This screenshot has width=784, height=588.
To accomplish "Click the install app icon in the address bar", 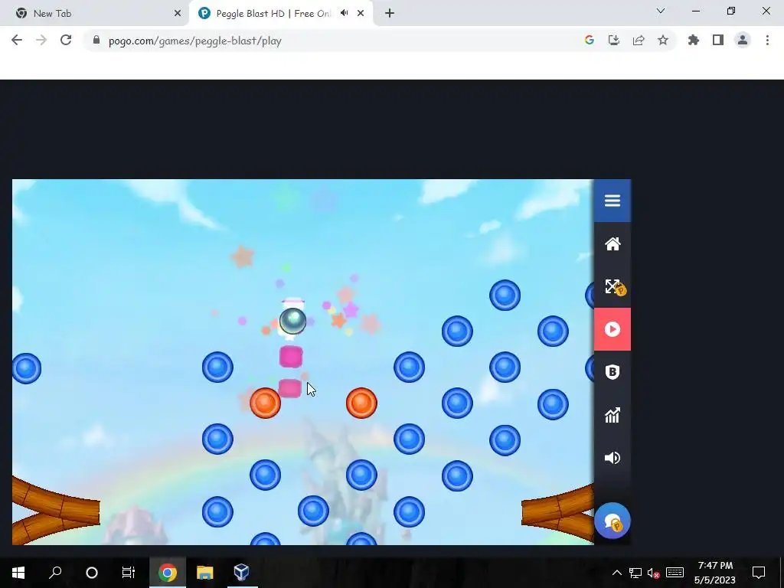I will pyautogui.click(x=613, y=41).
